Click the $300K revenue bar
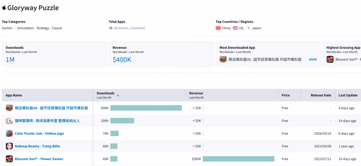361x166 pixels. point(239,159)
